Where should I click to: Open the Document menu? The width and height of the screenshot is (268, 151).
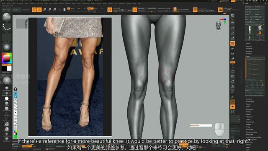click(20, 3)
